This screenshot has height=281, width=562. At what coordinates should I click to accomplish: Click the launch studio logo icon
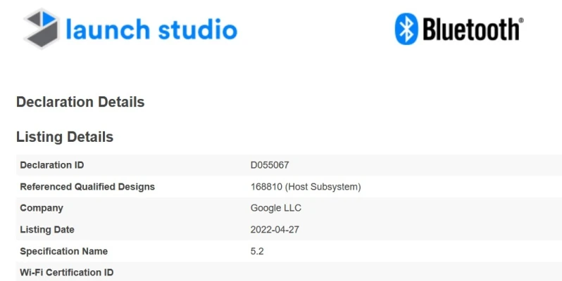click(x=42, y=28)
